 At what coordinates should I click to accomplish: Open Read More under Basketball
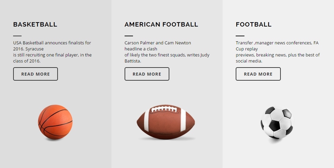35,74
